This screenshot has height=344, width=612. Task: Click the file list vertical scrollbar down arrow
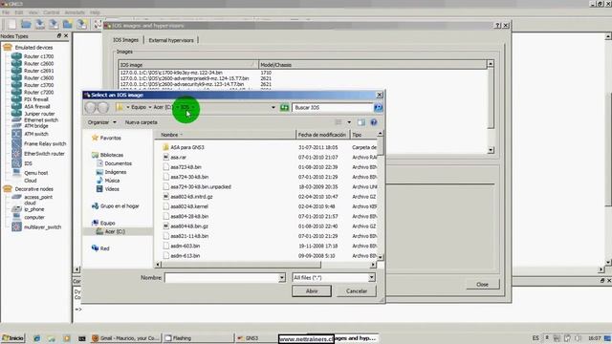click(x=380, y=257)
